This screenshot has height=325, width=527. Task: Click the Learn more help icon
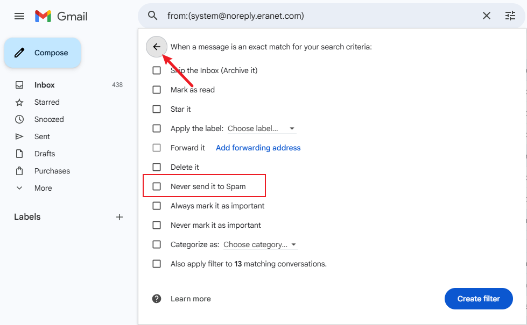pyautogui.click(x=157, y=299)
